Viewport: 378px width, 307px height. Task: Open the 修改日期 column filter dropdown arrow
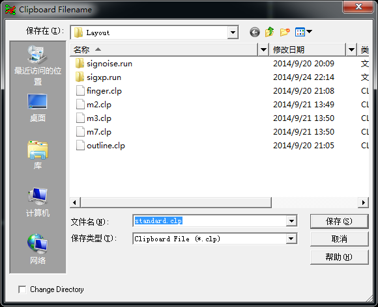coord(351,50)
